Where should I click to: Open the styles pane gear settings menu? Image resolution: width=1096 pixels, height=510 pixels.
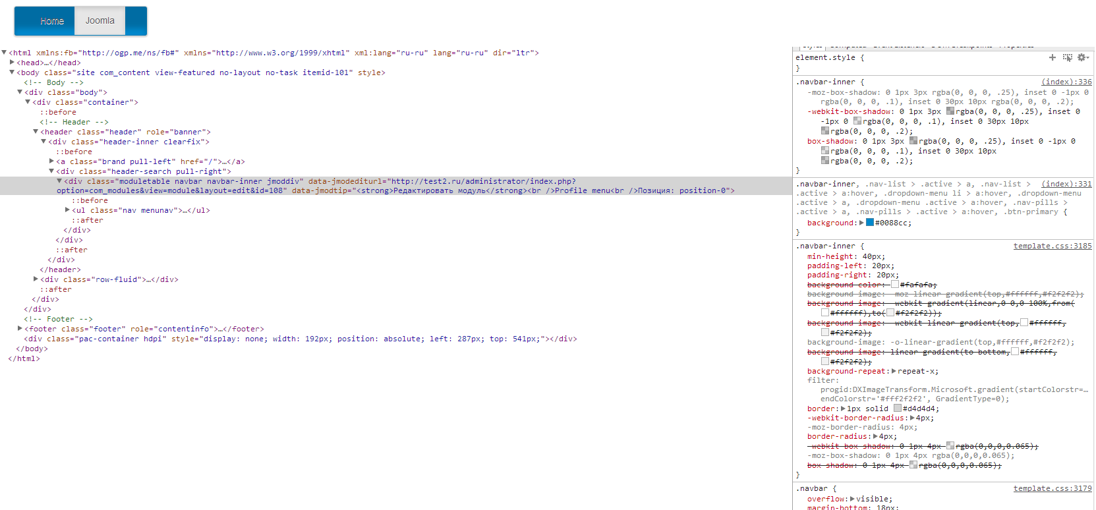1082,58
